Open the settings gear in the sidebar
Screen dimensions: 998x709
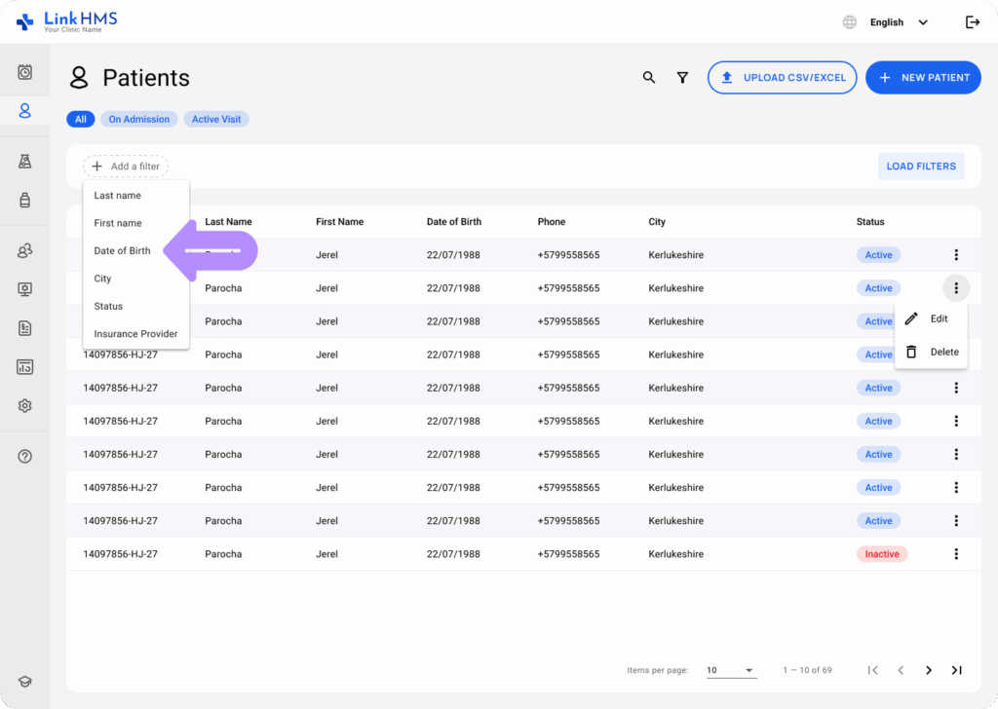(26, 405)
